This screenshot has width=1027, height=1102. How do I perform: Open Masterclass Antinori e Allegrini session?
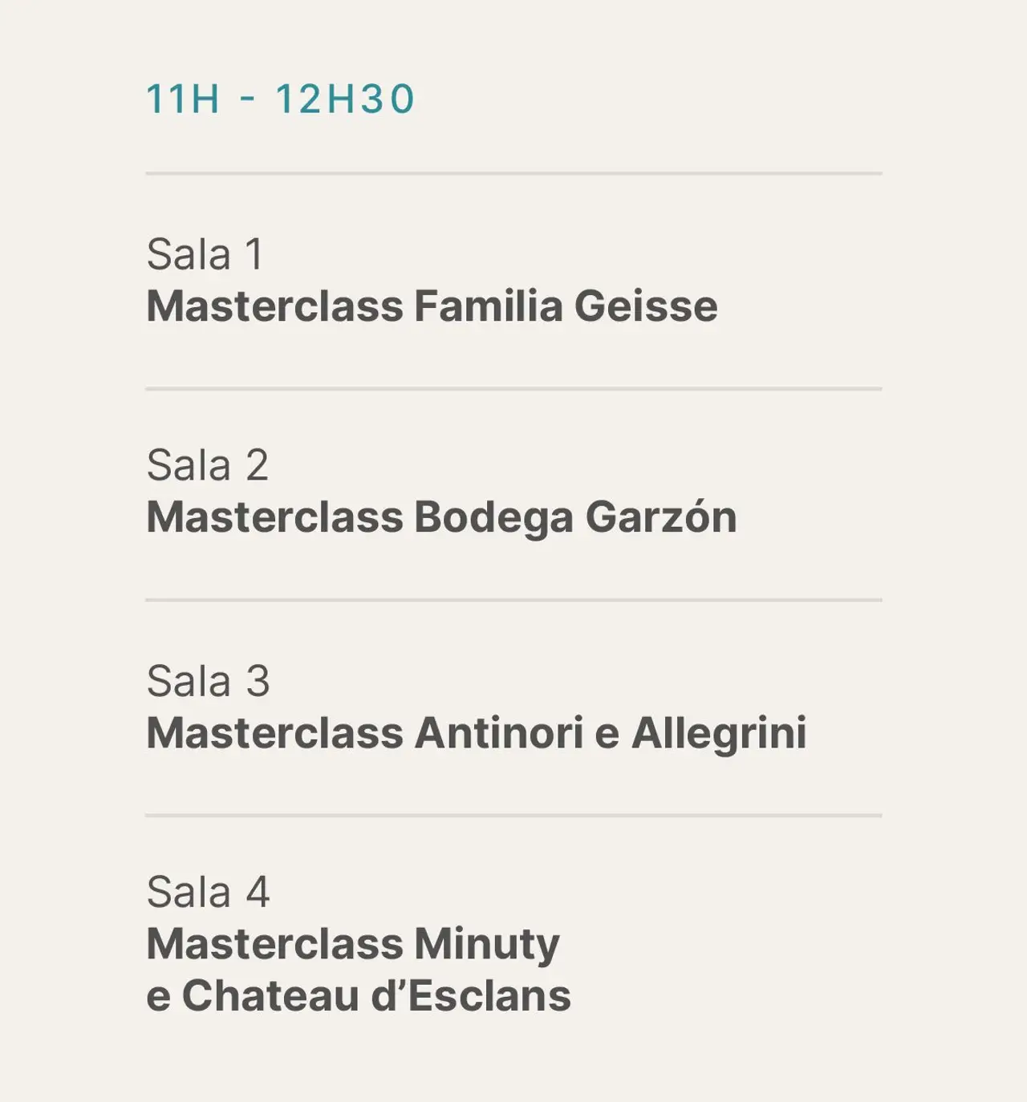point(477,733)
